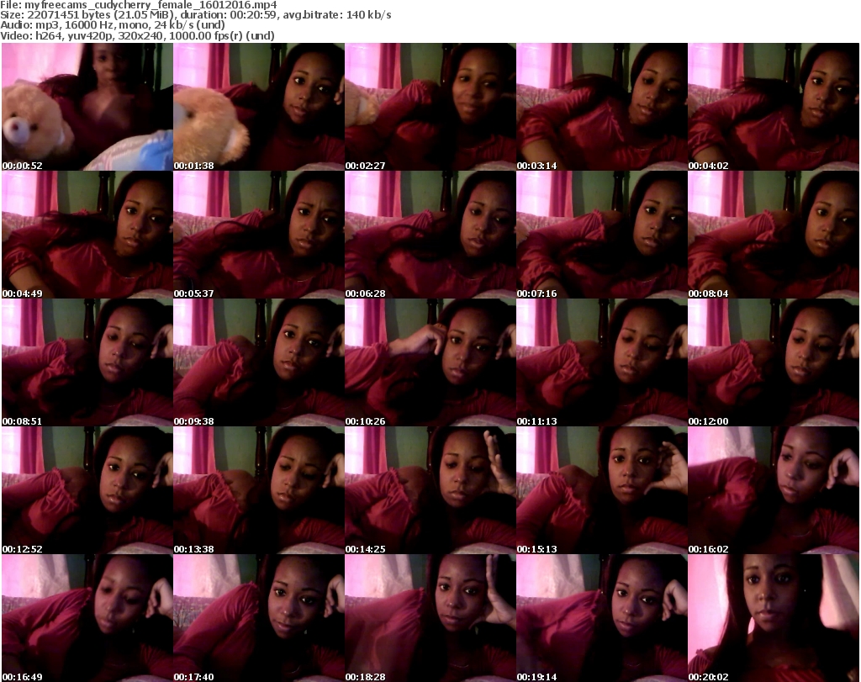
Task: Click the 'Size: 22071451 bytes' header line
Action: tap(195, 15)
